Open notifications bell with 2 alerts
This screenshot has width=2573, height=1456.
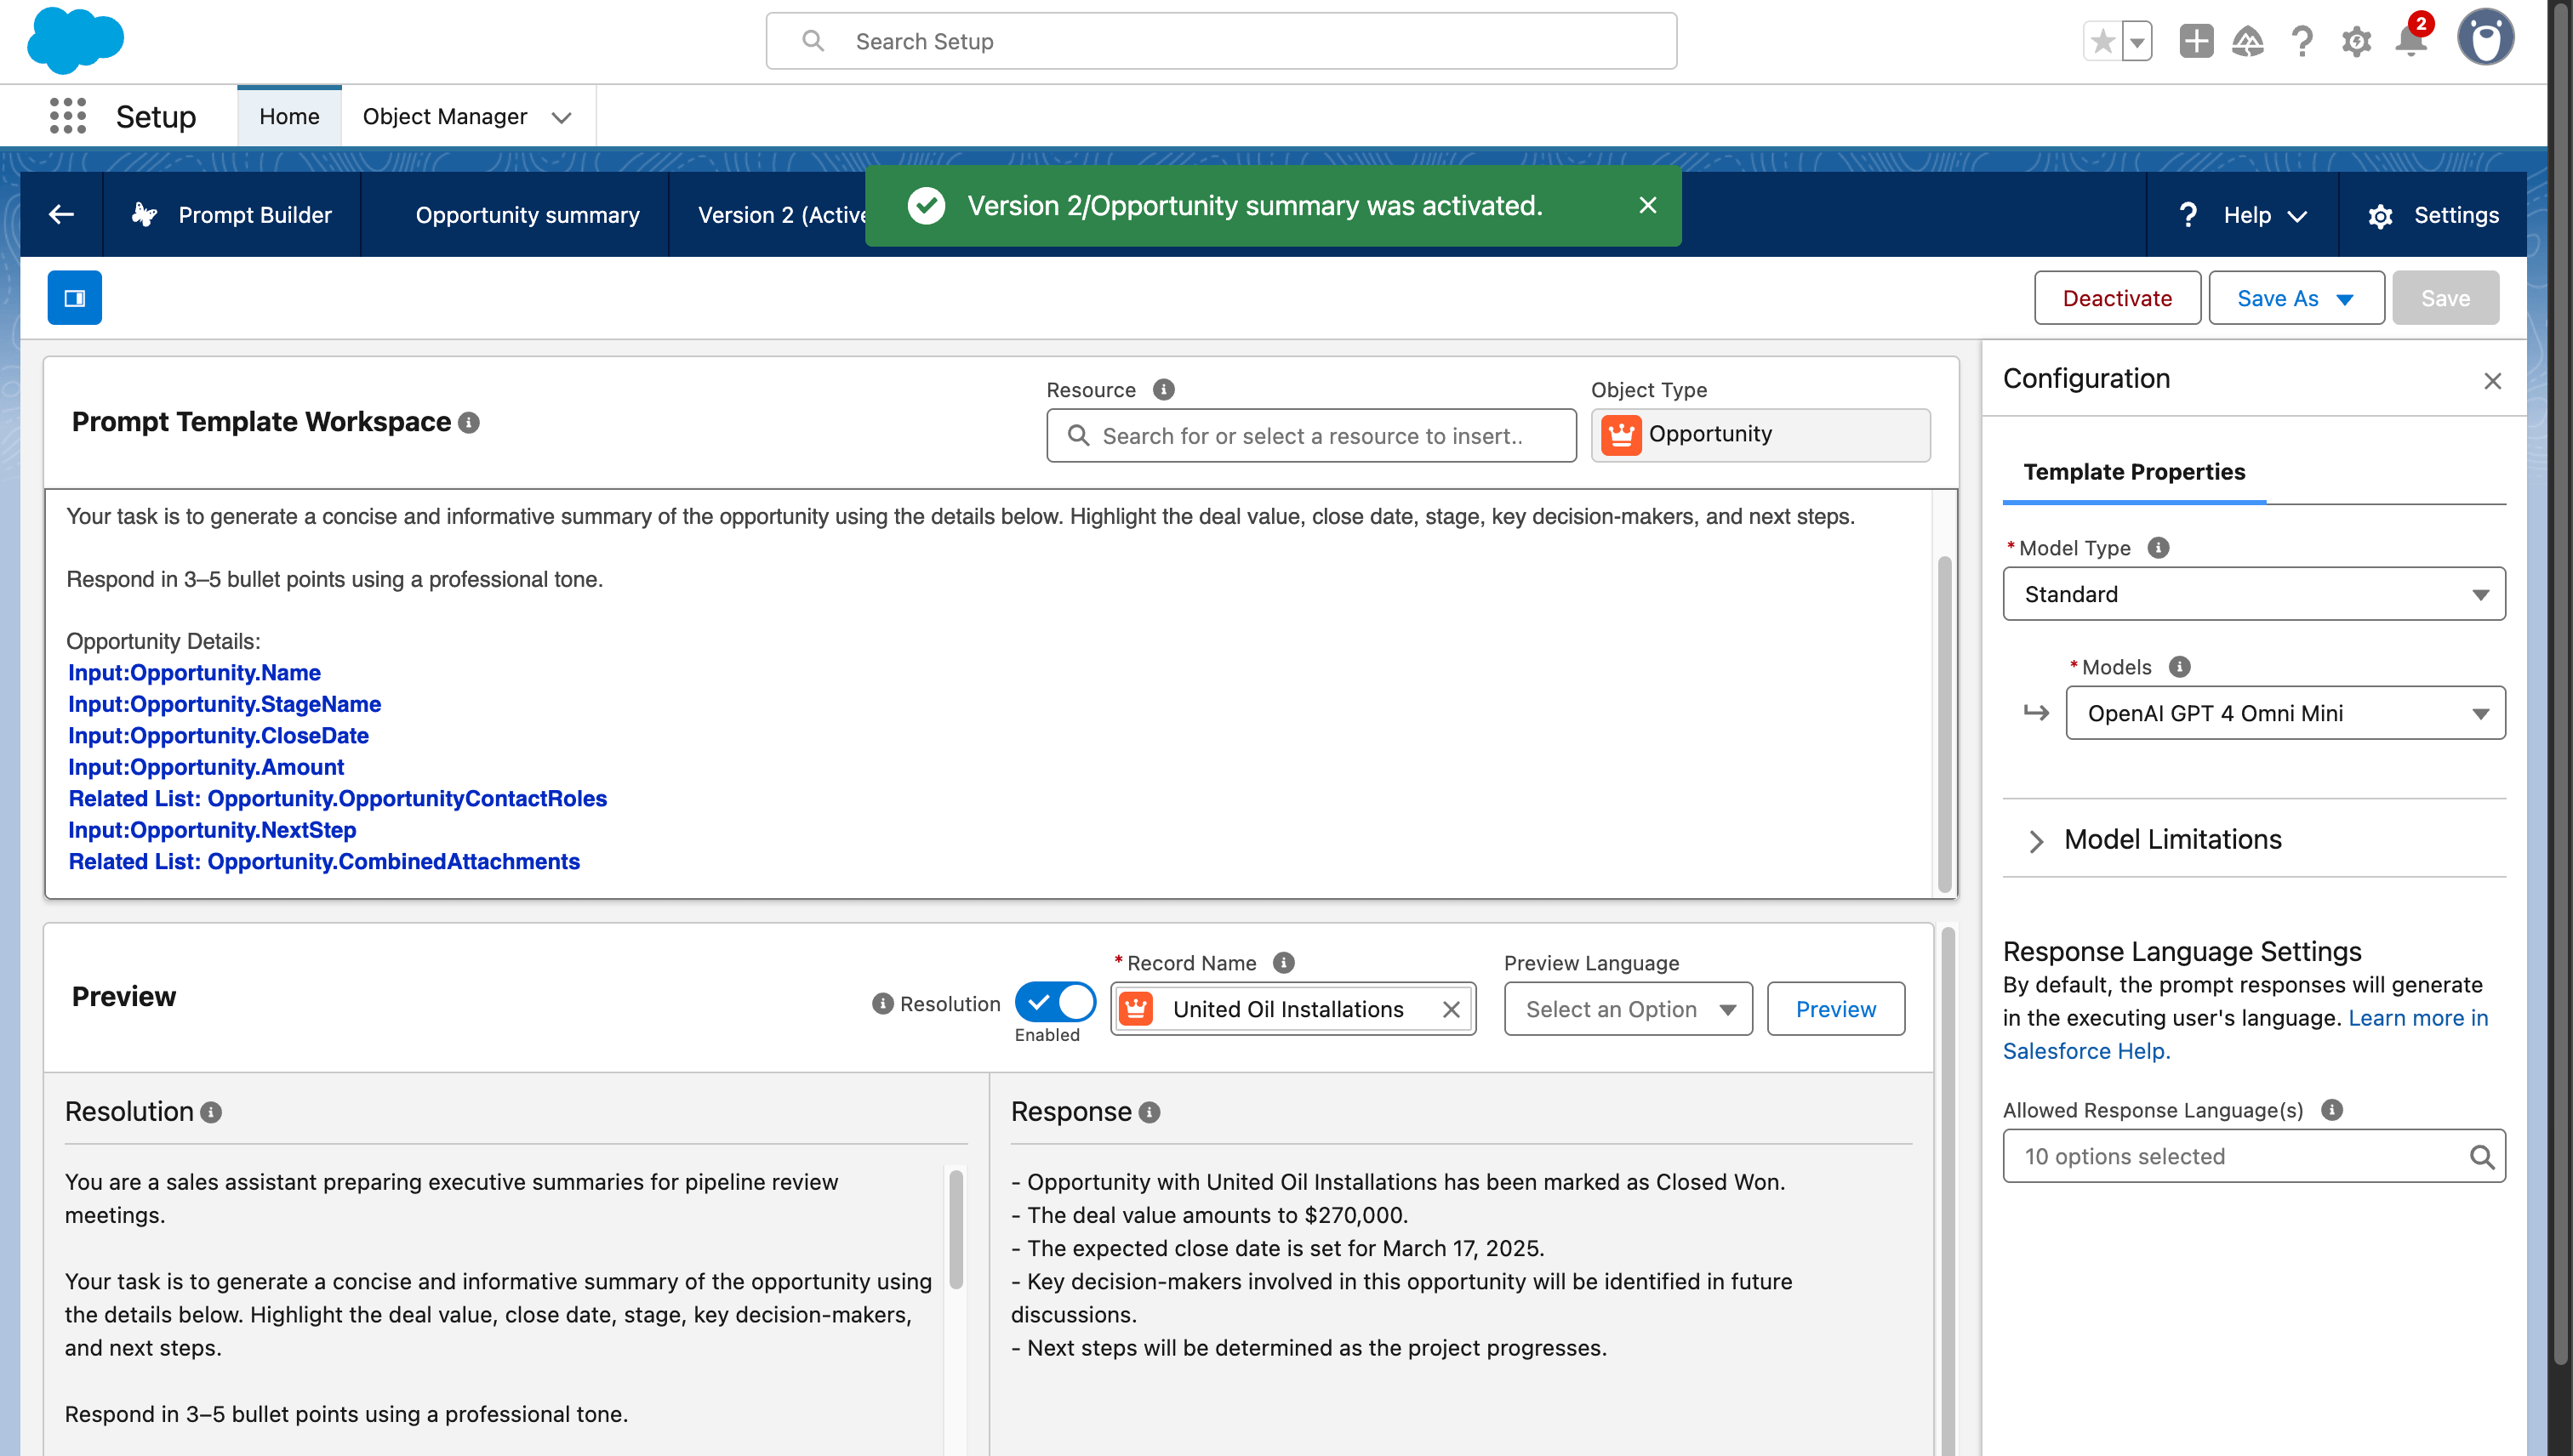(x=2412, y=40)
